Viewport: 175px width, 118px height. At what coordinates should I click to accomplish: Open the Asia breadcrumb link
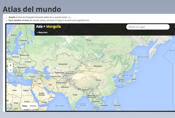point(39,26)
